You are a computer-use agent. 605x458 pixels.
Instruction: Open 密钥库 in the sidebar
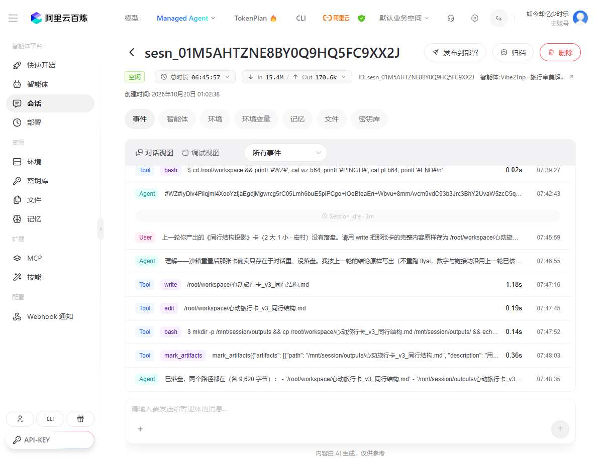[50, 181]
